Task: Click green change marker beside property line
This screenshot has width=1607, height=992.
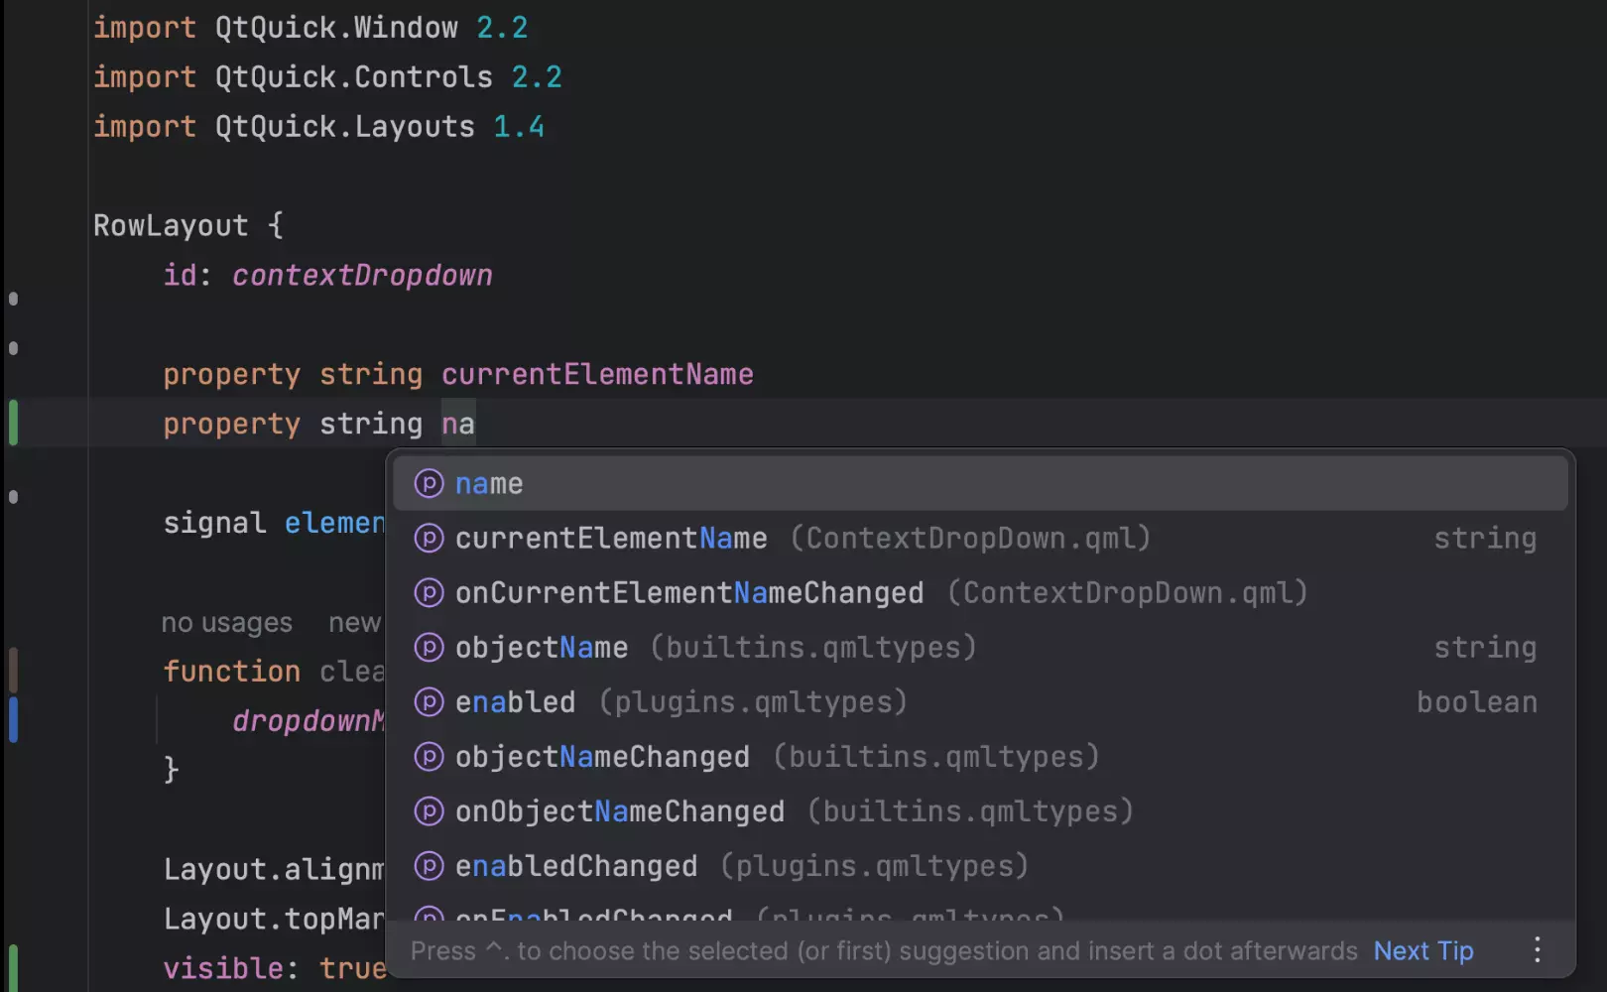Action: pos(13,423)
